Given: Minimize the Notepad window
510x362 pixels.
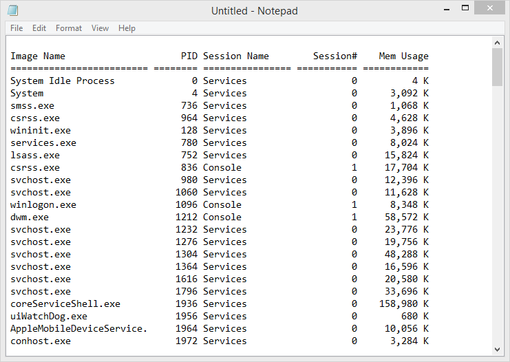Looking at the screenshot, I should pyautogui.click(x=447, y=9).
